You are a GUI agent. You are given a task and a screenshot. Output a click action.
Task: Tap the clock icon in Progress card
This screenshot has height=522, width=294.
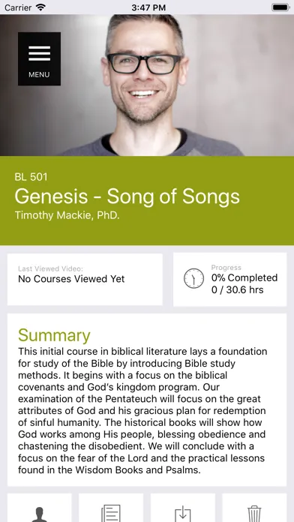193,279
